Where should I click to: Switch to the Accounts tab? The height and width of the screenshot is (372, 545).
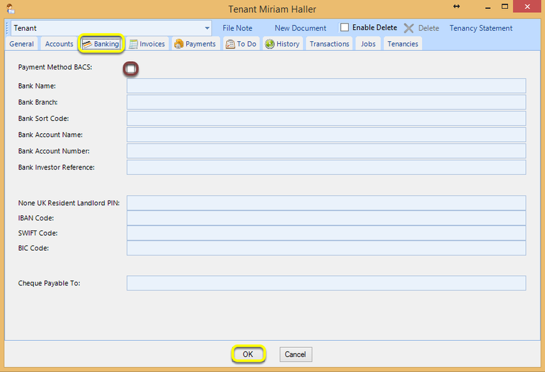(x=59, y=44)
